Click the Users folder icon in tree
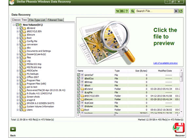The image size is (193, 138). (25, 110)
